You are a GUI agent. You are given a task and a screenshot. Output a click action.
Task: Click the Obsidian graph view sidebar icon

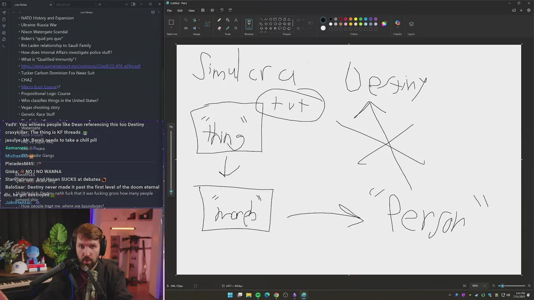click(4, 26)
